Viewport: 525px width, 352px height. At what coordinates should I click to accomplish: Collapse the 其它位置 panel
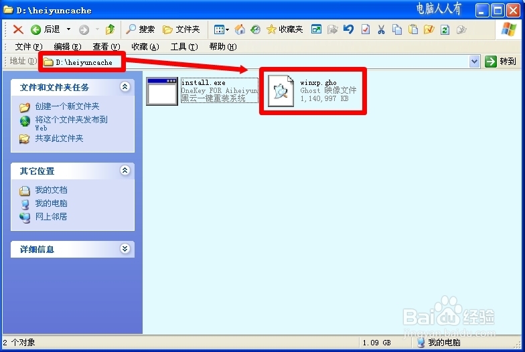point(125,171)
